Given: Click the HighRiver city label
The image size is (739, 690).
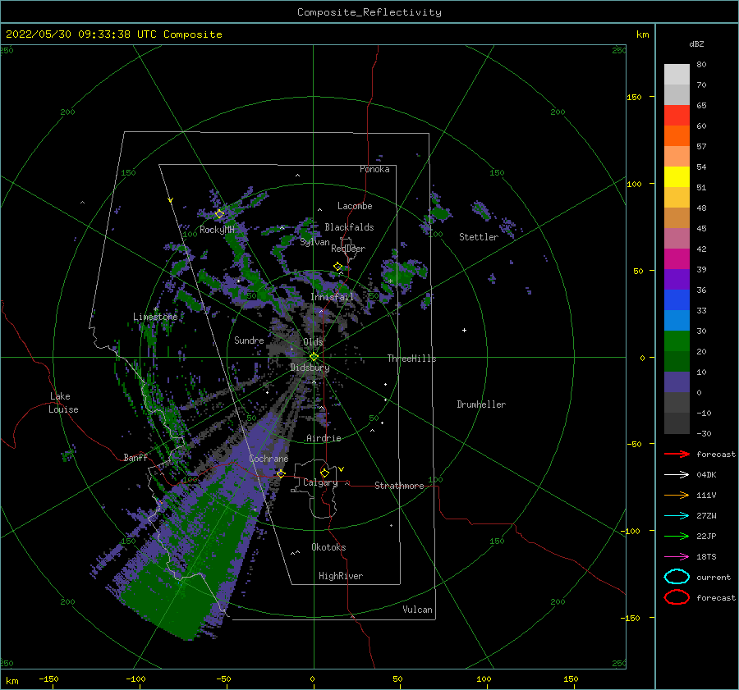Looking at the screenshot, I should (x=341, y=576).
